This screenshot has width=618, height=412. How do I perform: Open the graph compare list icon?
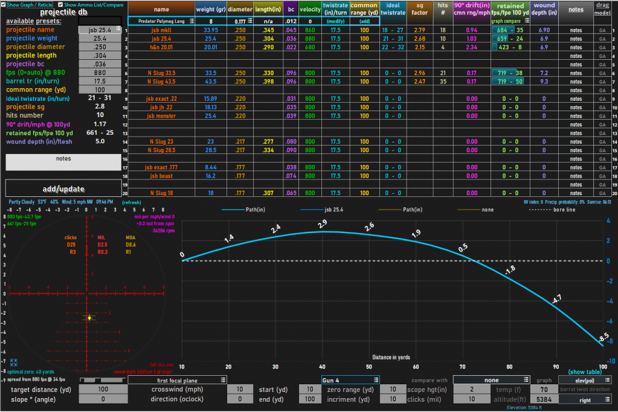coord(527,21)
